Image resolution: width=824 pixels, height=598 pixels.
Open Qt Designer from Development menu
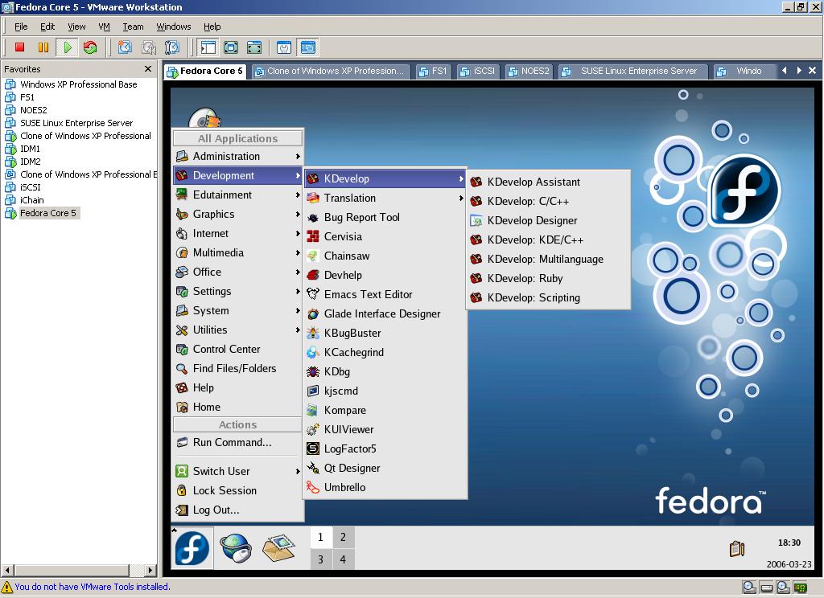[x=385, y=468]
